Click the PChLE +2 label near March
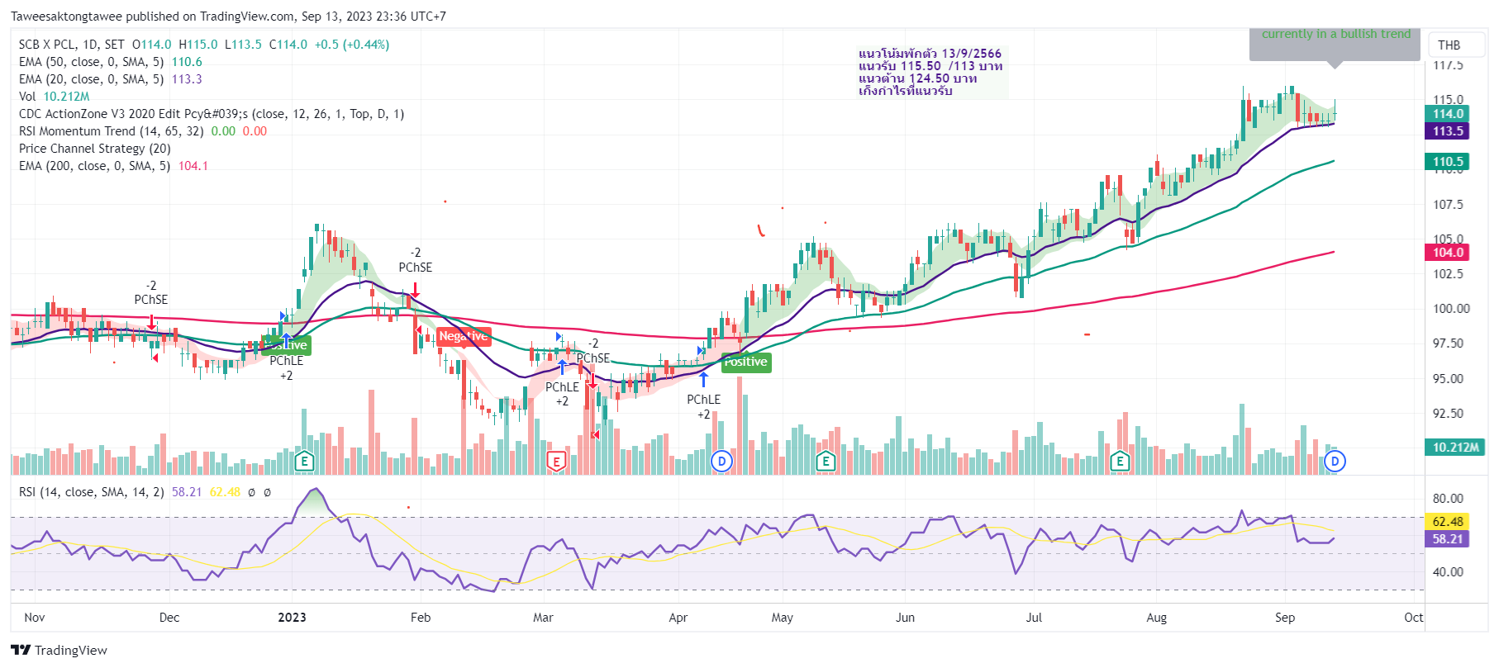This screenshot has height=668, width=1499. pyautogui.click(x=562, y=395)
